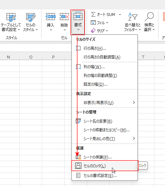Open the セルのスタイル gallery icon

click(31, 17)
